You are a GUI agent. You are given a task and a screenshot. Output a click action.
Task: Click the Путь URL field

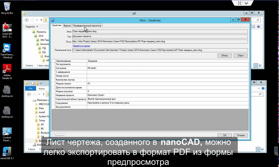click(x=160, y=41)
